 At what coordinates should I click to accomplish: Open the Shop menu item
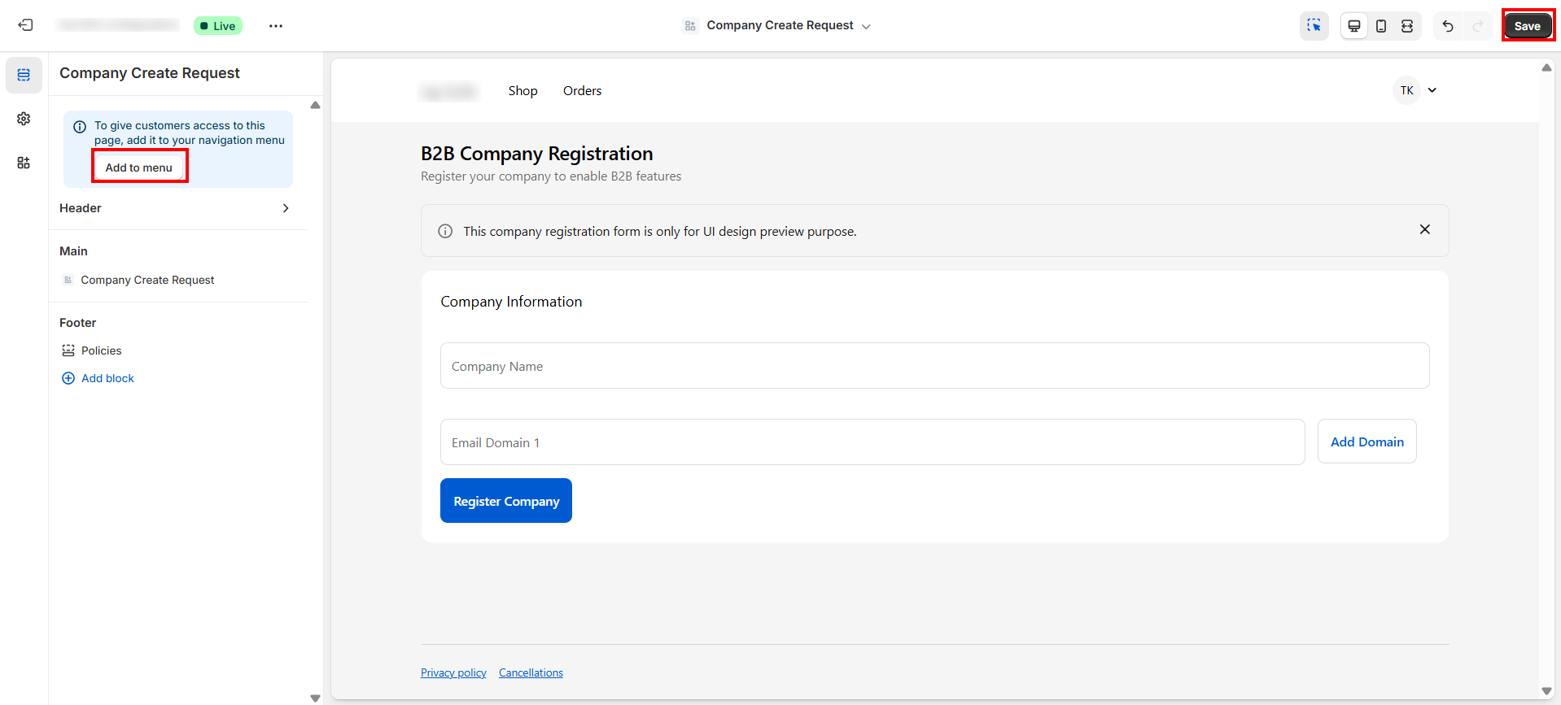[x=523, y=91]
